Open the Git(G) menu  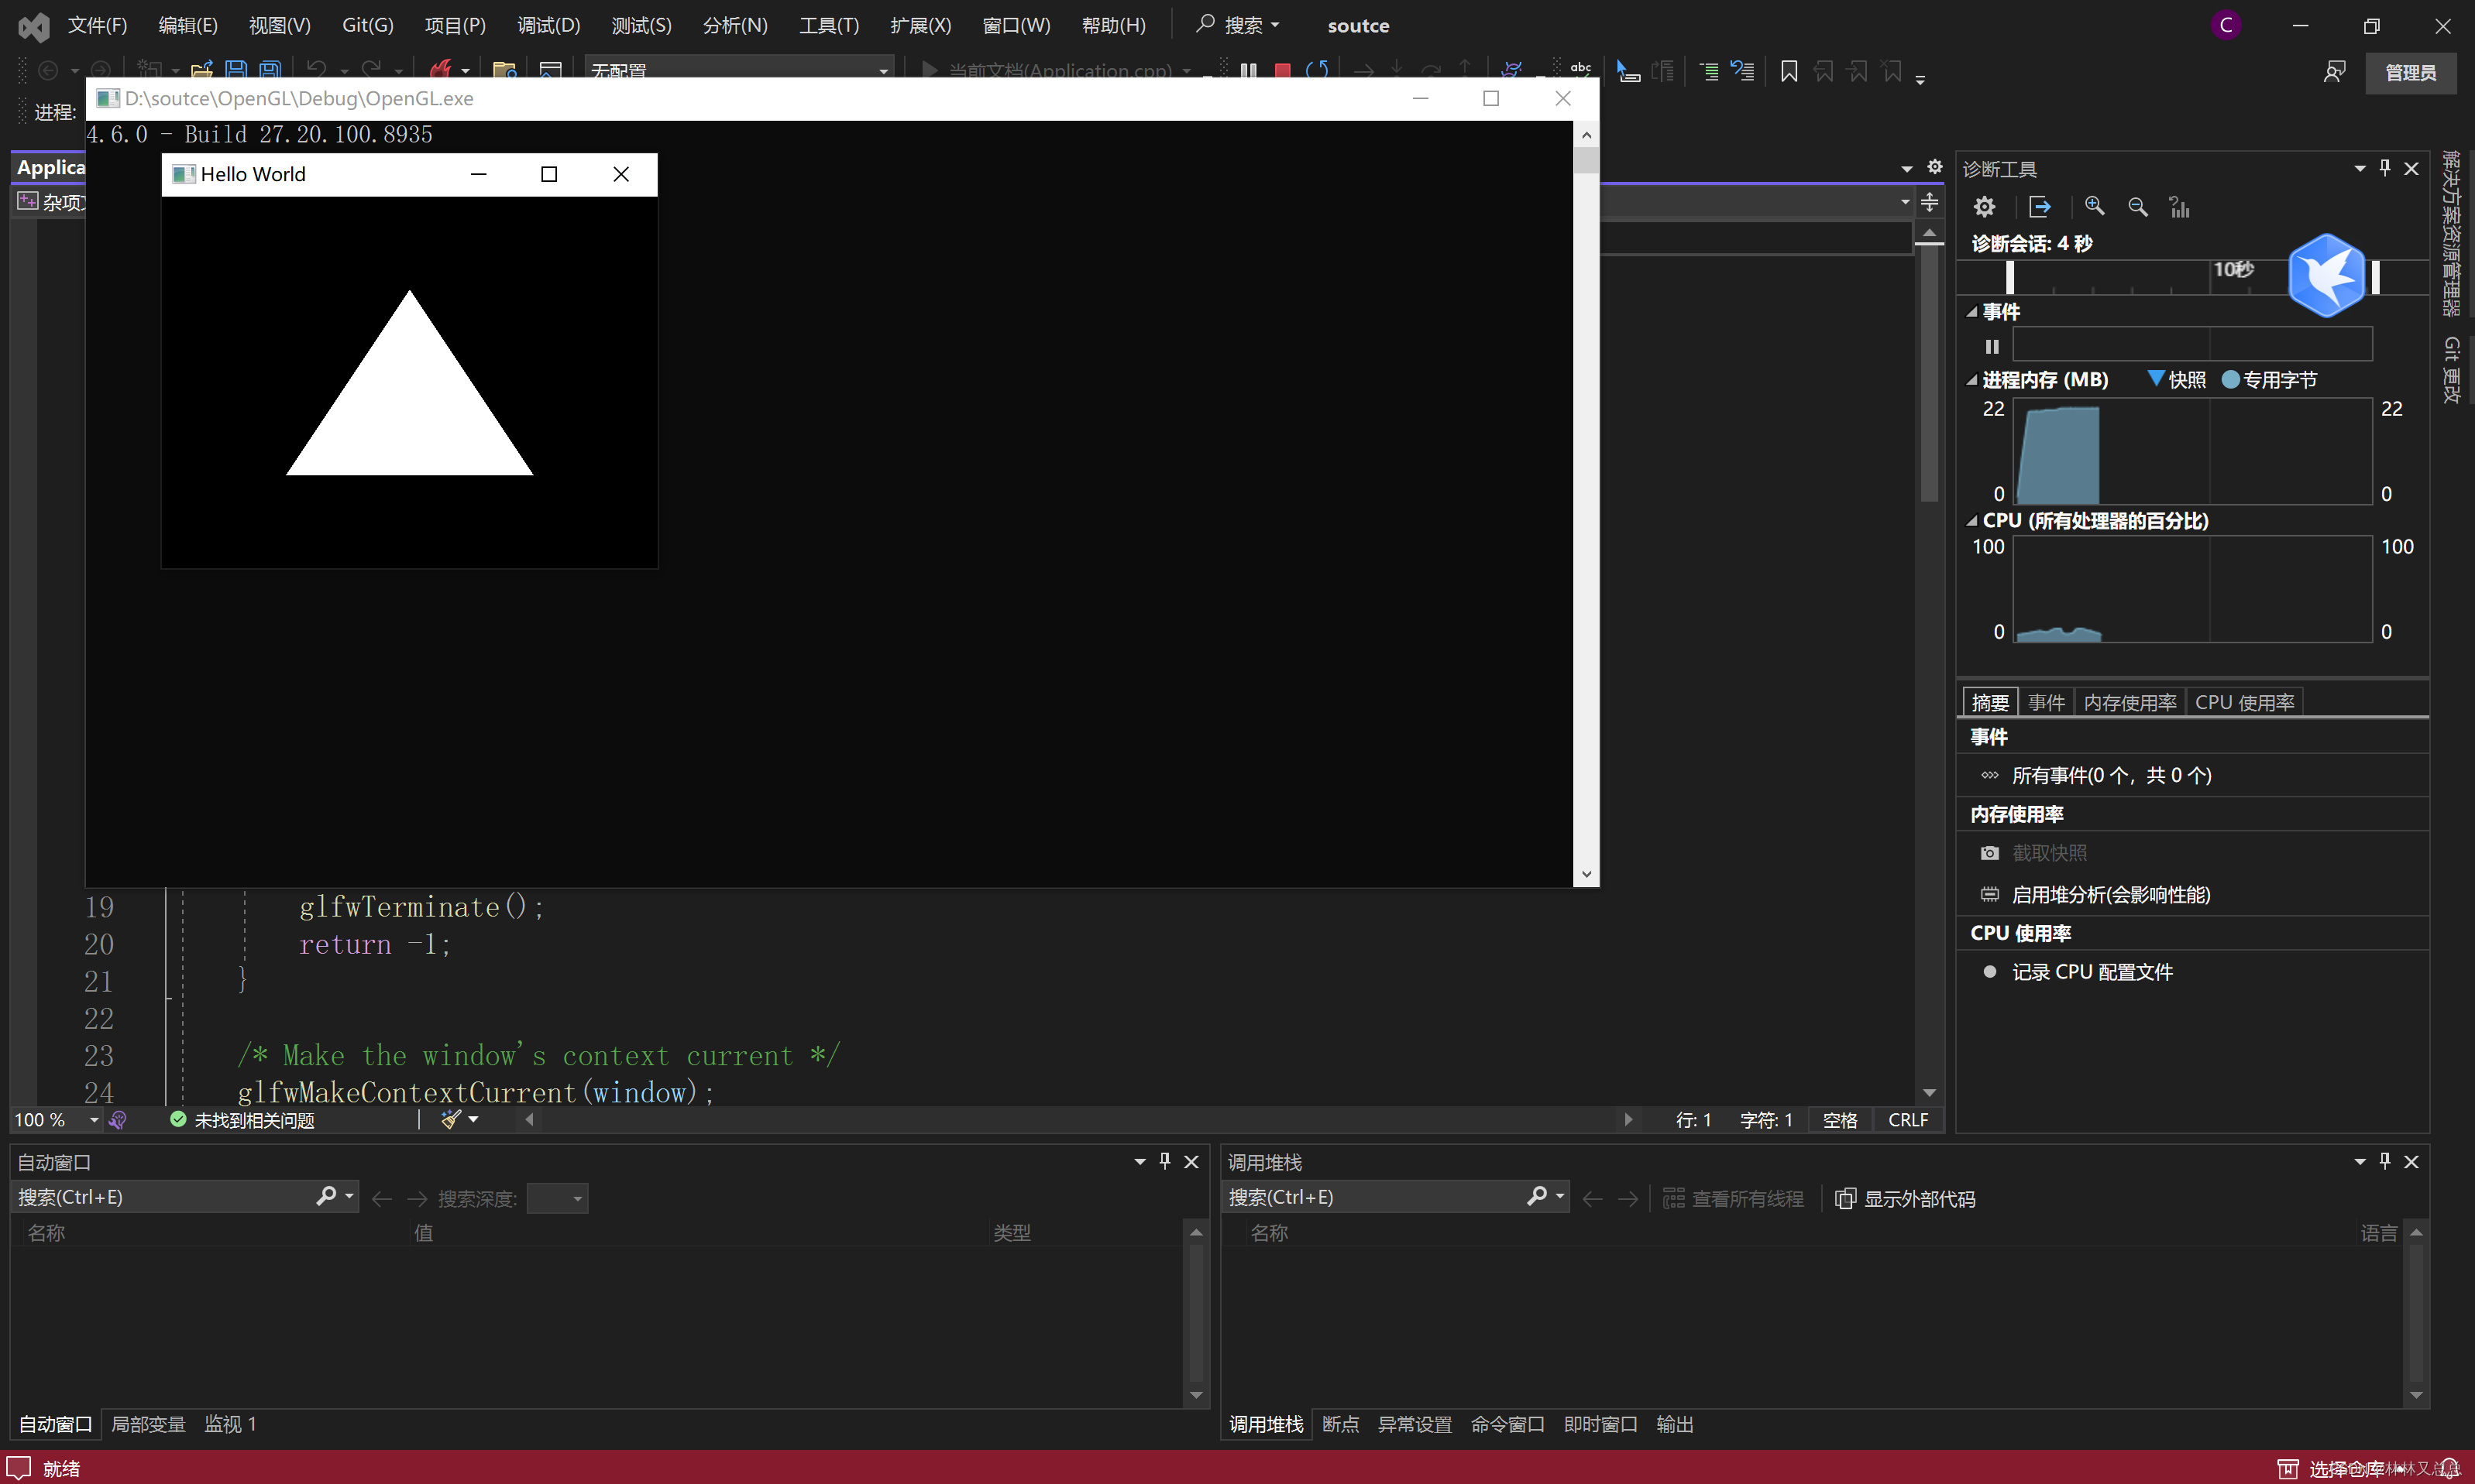coord(367,25)
